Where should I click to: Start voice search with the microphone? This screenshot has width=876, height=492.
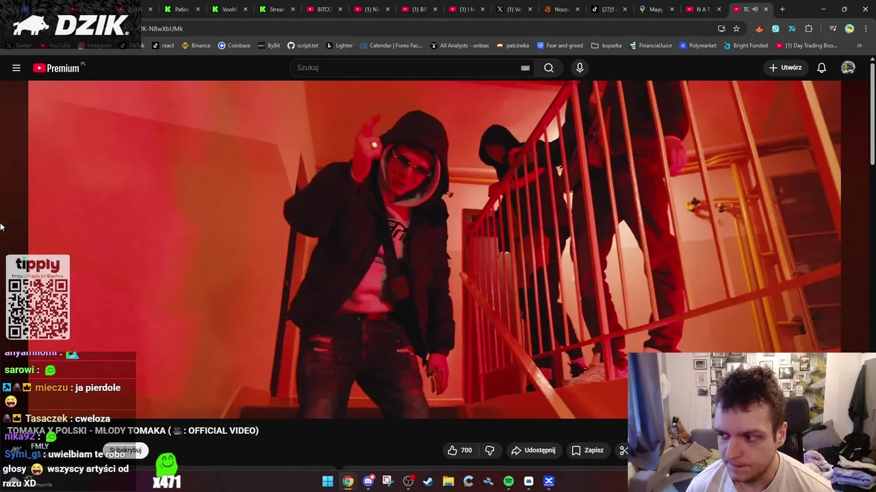(580, 68)
